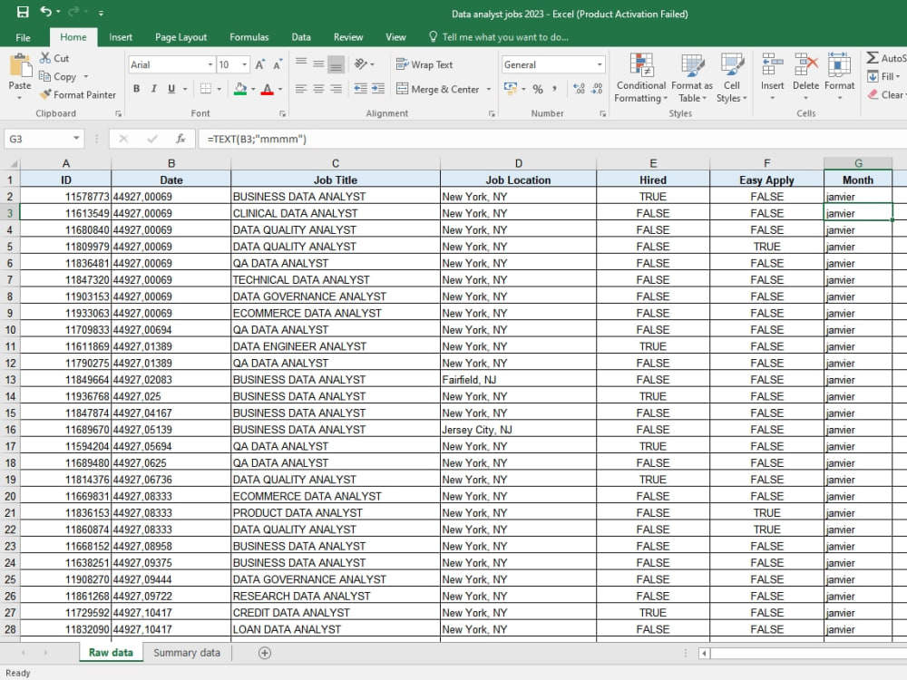Click the Cut button
Image resolution: width=907 pixels, height=680 pixels.
(x=54, y=58)
